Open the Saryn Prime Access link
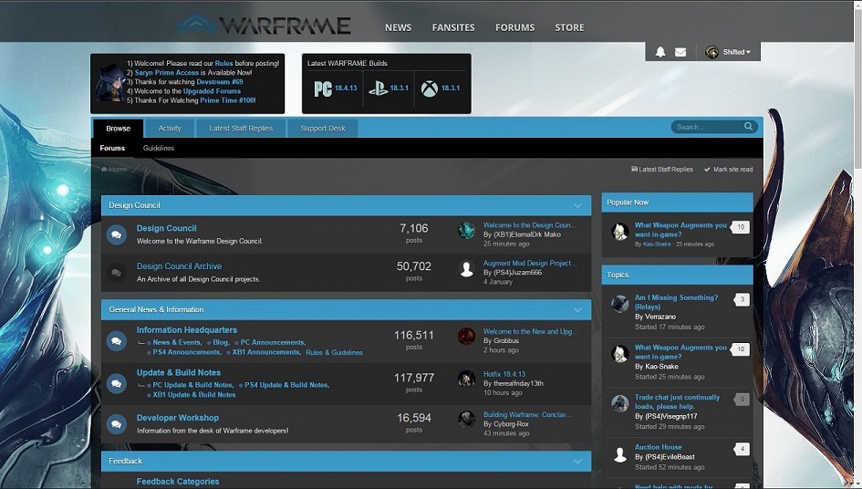The height and width of the screenshot is (489, 862). (167, 73)
